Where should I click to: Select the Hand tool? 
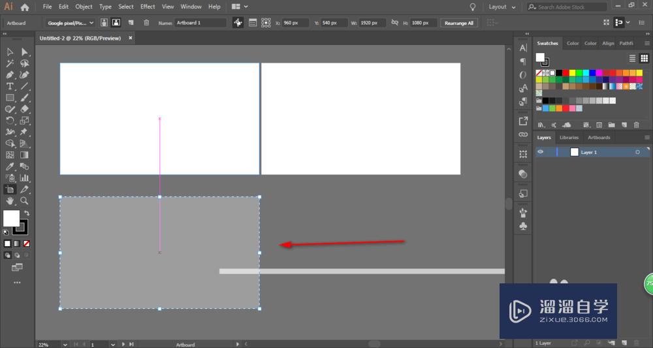[10, 200]
